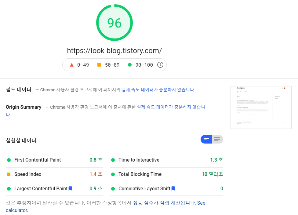Click the red triangle in the 0-49 legend
Image resolution: width=298 pixels, height=215 pixels.
coord(71,64)
